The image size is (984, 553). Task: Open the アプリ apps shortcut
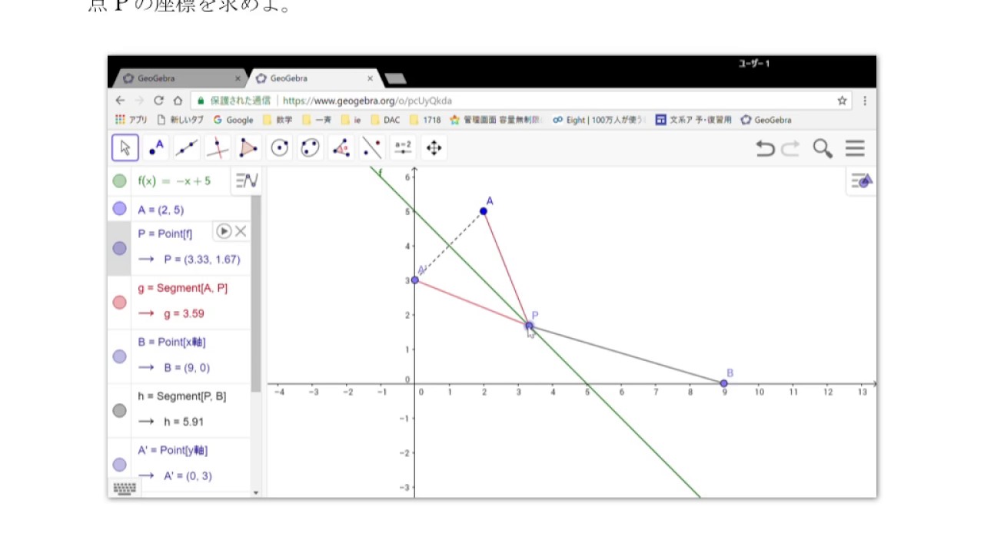[x=131, y=120]
